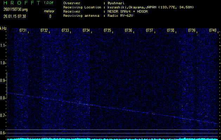The image size is (221, 140).
Task: Click the meteor label
Action: pos(49,11)
